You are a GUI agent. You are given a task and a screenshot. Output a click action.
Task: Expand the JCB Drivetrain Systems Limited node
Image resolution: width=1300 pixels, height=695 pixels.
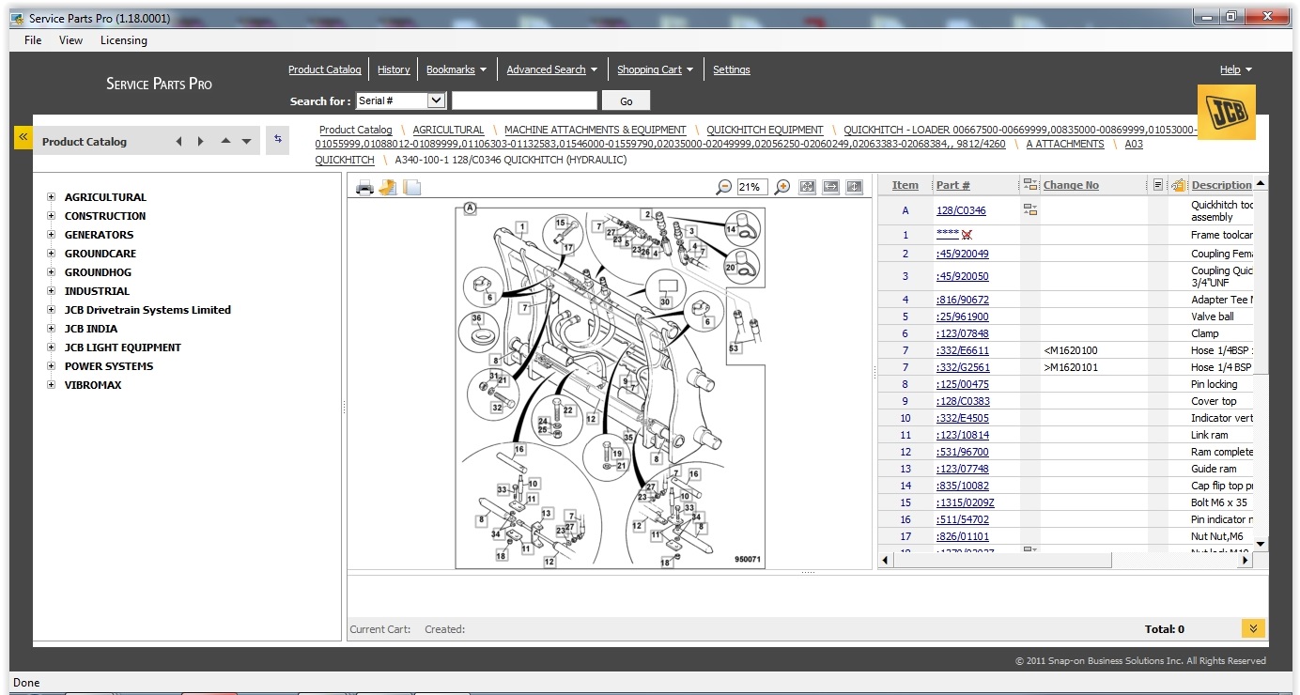pos(52,310)
